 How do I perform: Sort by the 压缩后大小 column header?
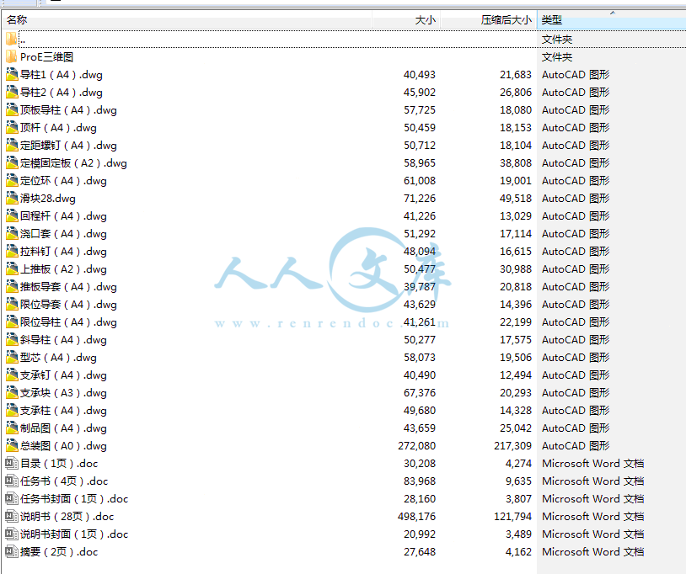tap(488, 19)
